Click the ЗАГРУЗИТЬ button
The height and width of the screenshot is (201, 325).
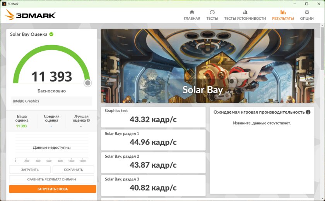pos(30,170)
